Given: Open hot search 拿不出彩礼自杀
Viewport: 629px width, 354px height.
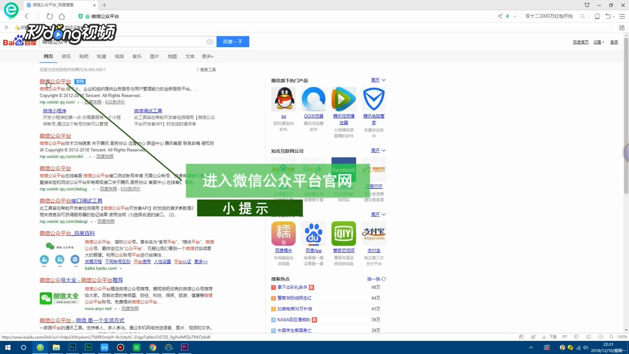Looking at the screenshot, I should (292, 287).
